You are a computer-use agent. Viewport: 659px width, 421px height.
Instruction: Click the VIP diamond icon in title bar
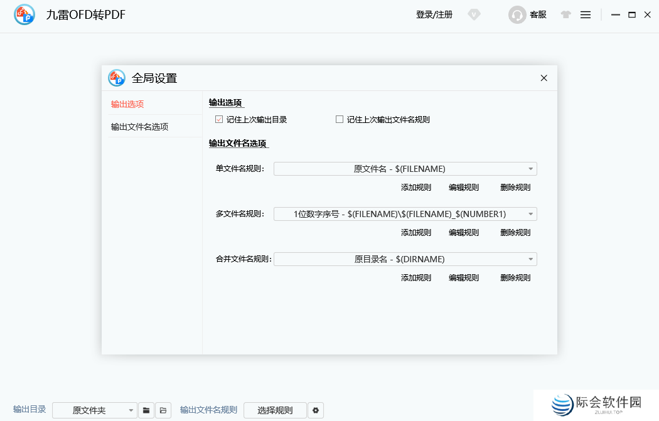click(474, 14)
